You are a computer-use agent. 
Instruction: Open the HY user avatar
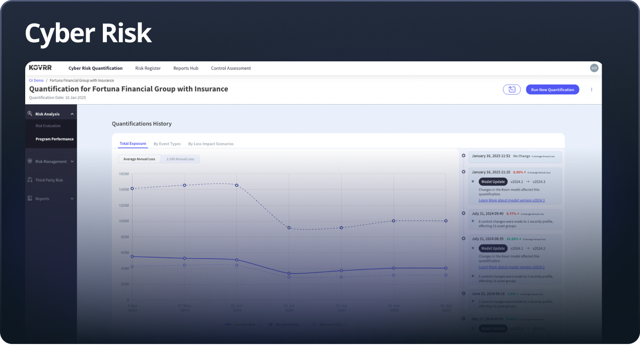(594, 68)
